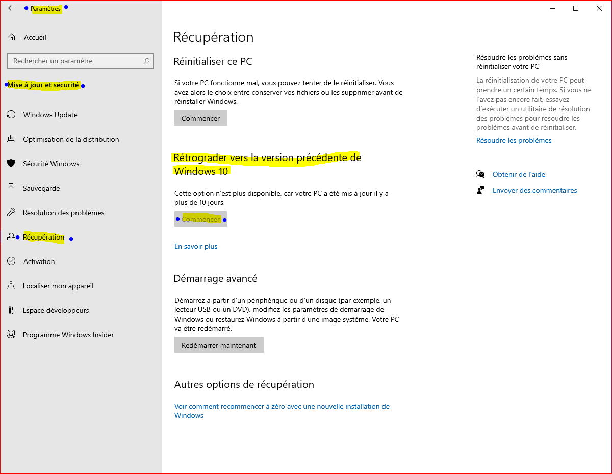Click Redémarrer maintenant button
This screenshot has width=612, height=474.
tap(219, 345)
